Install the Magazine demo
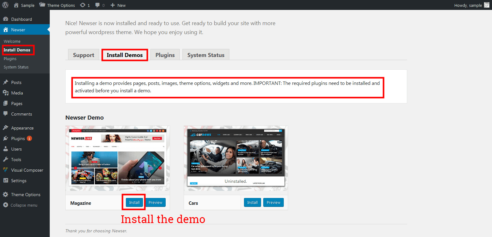This screenshot has height=237, width=492. tap(134, 202)
